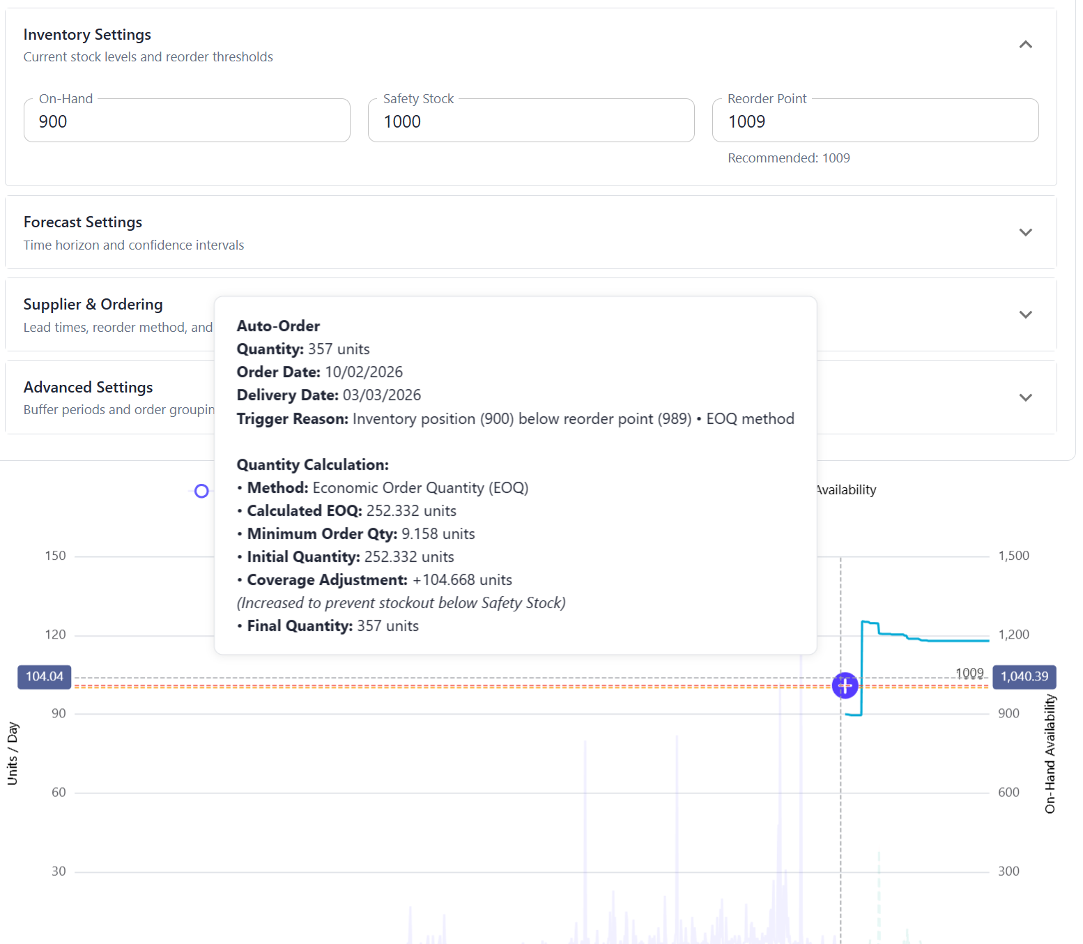Collapse the Inventory Settings section
Screen dimensions: 1083x944
tap(1025, 45)
